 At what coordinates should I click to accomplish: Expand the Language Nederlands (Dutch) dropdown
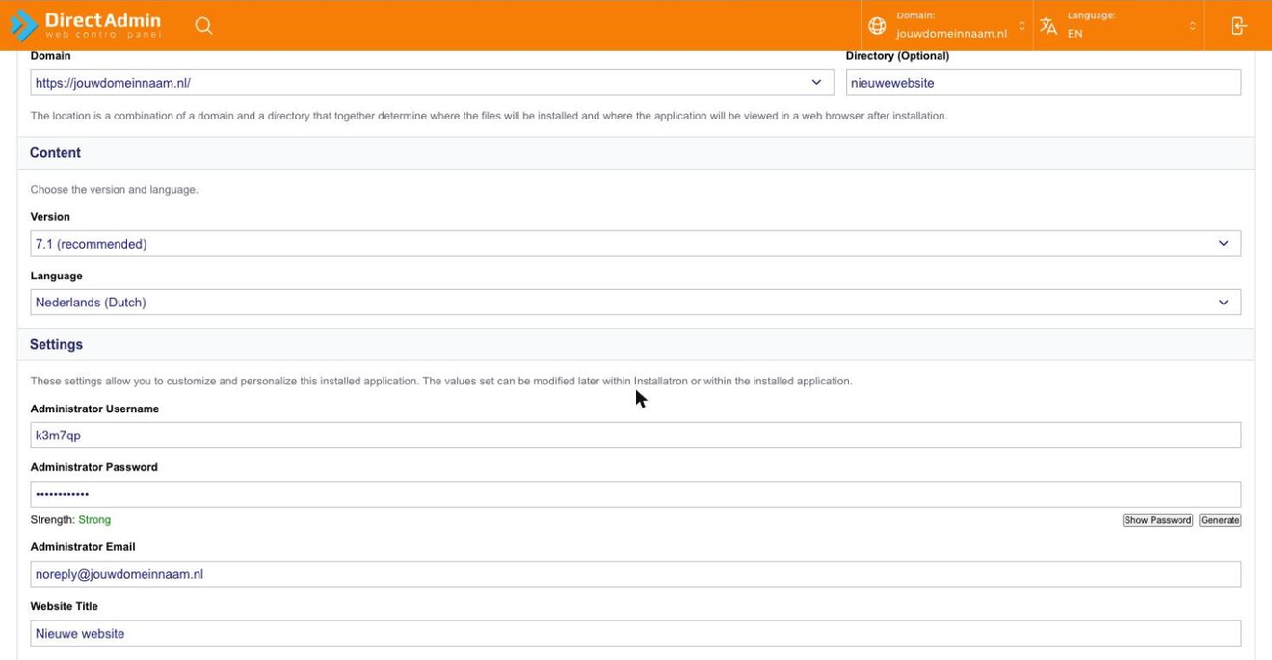point(635,303)
